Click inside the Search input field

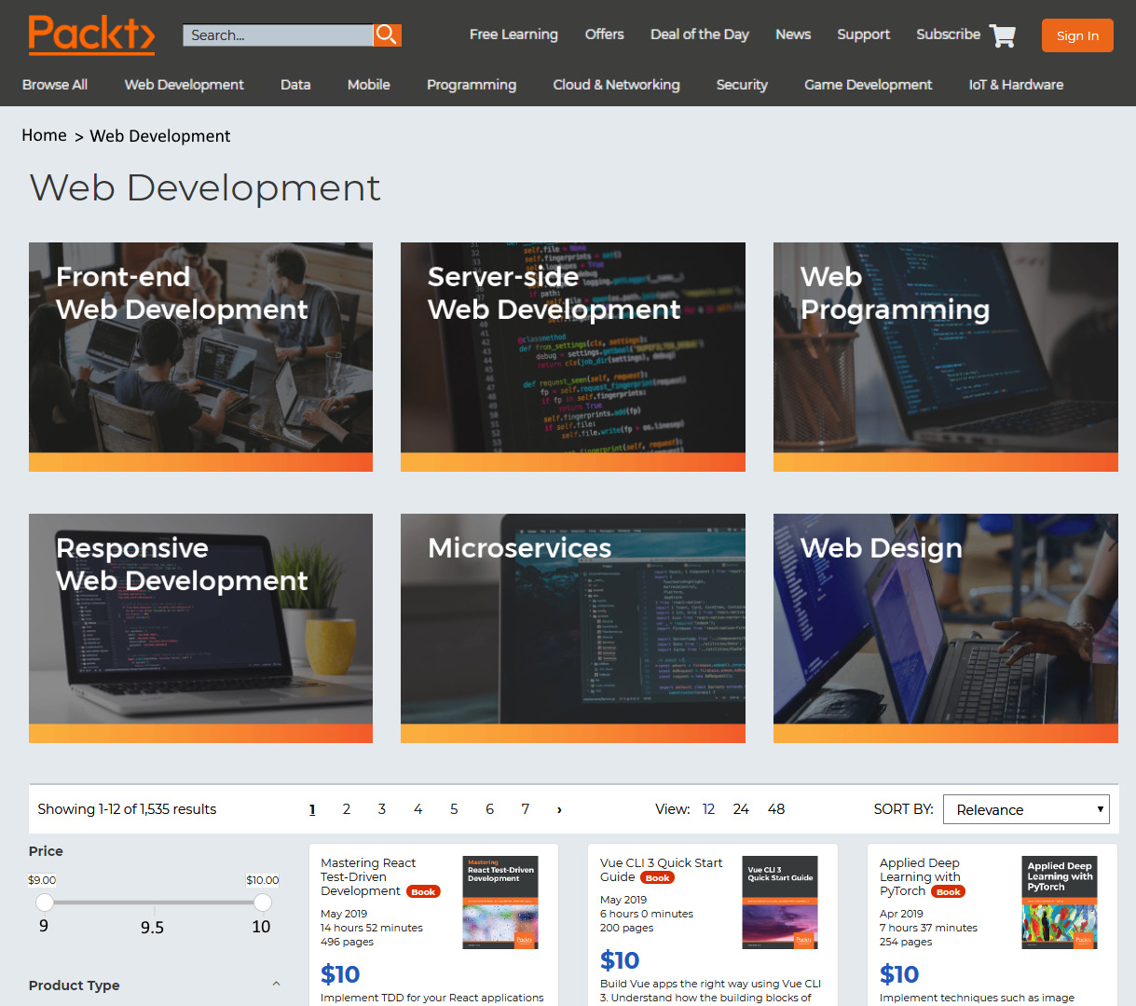click(278, 35)
